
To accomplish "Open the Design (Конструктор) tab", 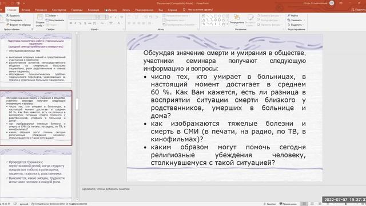I will 59,10.
